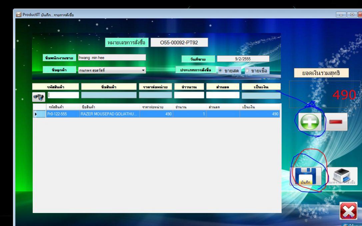362x226 pixels.
Task: Click the binoculars product search icon
Action: click(39, 97)
